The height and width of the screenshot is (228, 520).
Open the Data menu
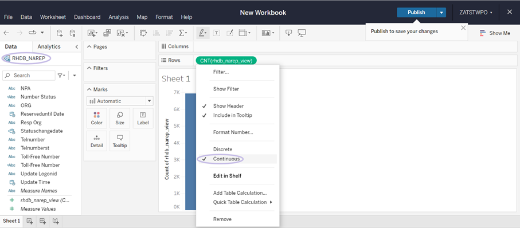coord(26,17)
